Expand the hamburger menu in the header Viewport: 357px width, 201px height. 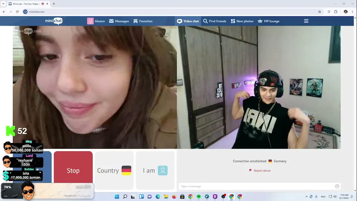[306, 21]
